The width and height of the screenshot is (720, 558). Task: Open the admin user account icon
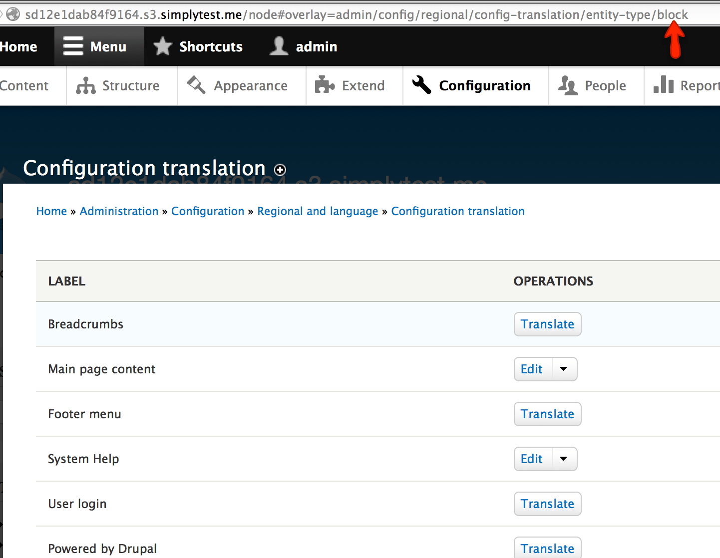279,46
